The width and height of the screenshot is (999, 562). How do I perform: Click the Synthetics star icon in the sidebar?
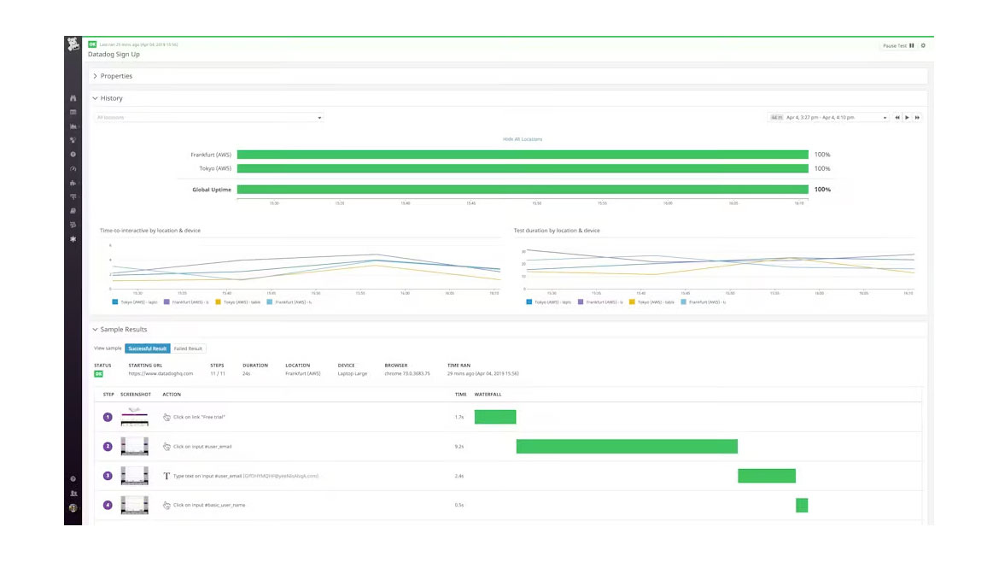click(73, 239)
